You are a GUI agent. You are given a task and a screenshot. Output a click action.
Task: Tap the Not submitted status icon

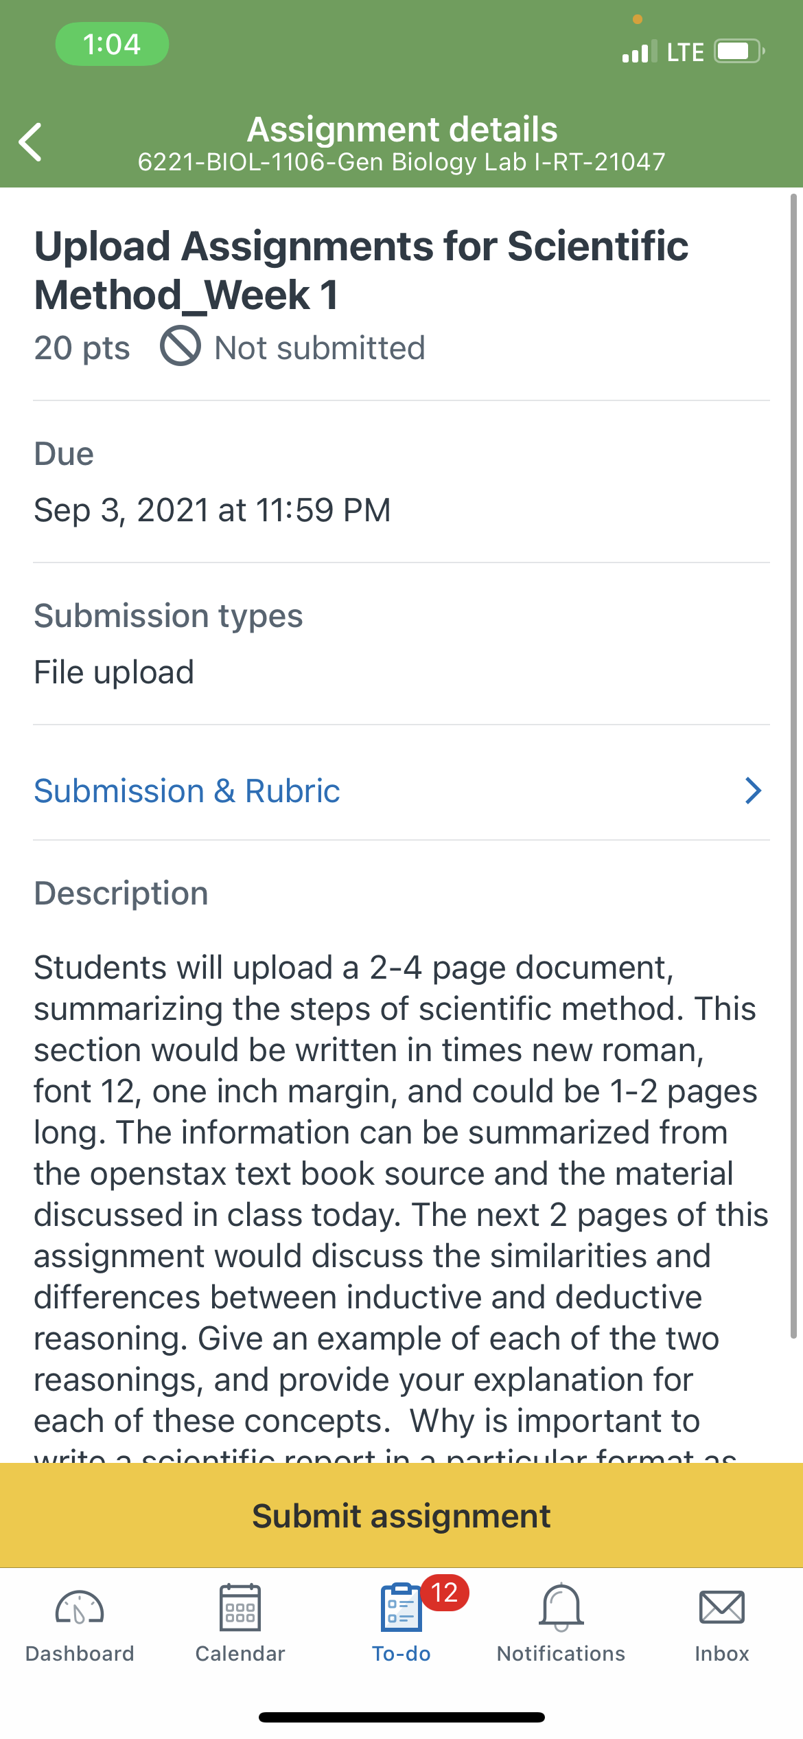click(x=181, y=346)
